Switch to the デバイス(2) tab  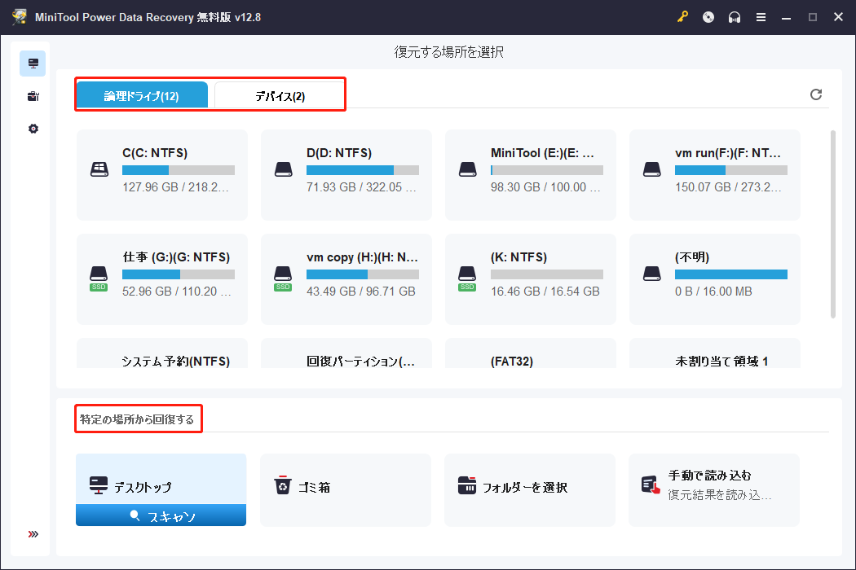[x=278, y=94]
